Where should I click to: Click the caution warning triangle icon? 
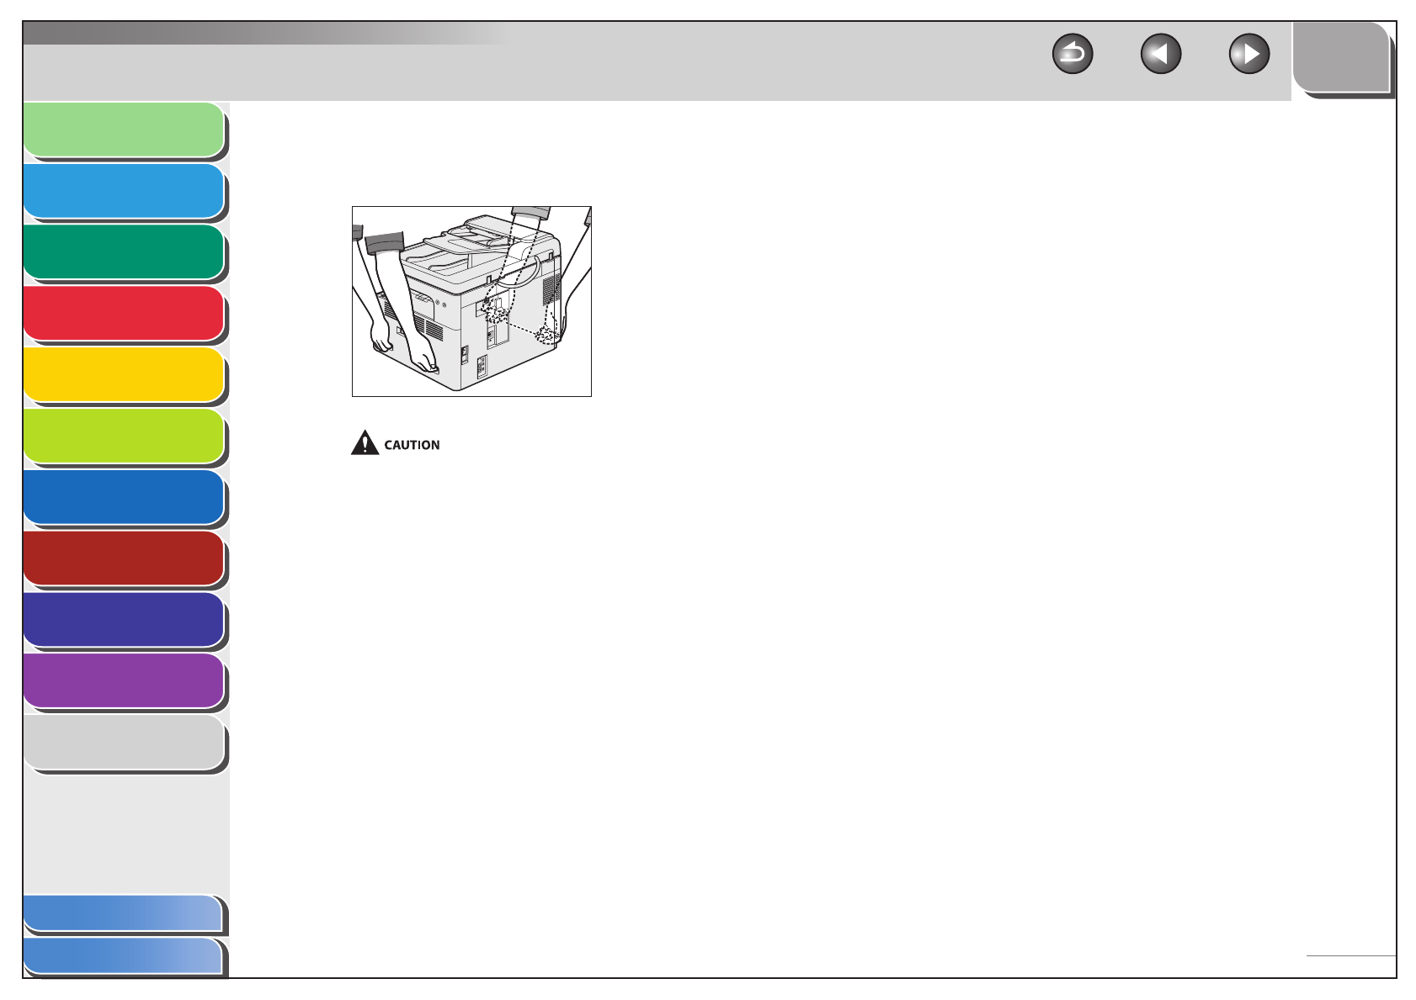[x=365, y=442]
